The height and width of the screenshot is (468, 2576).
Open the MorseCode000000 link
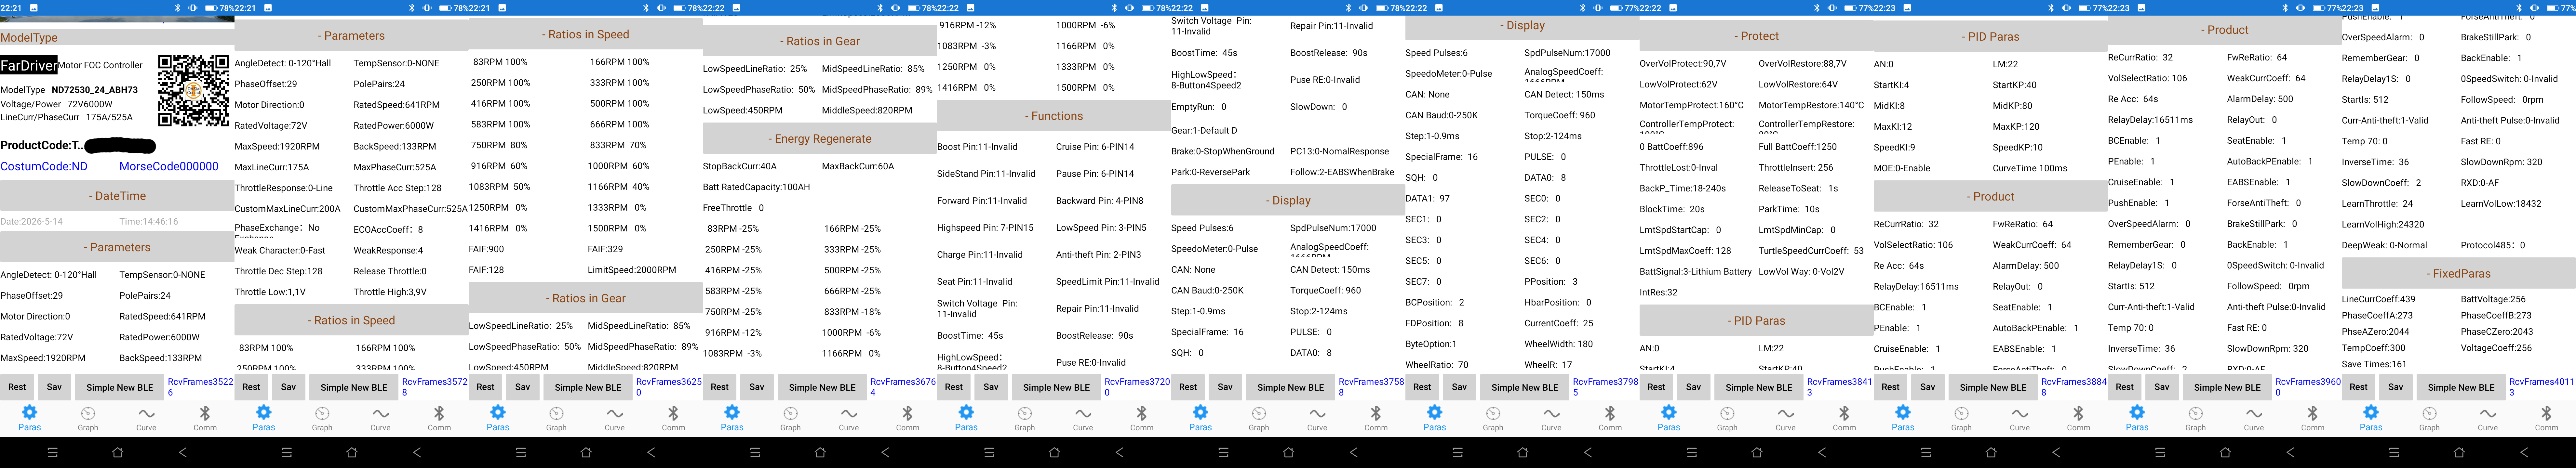coord(169,167)
